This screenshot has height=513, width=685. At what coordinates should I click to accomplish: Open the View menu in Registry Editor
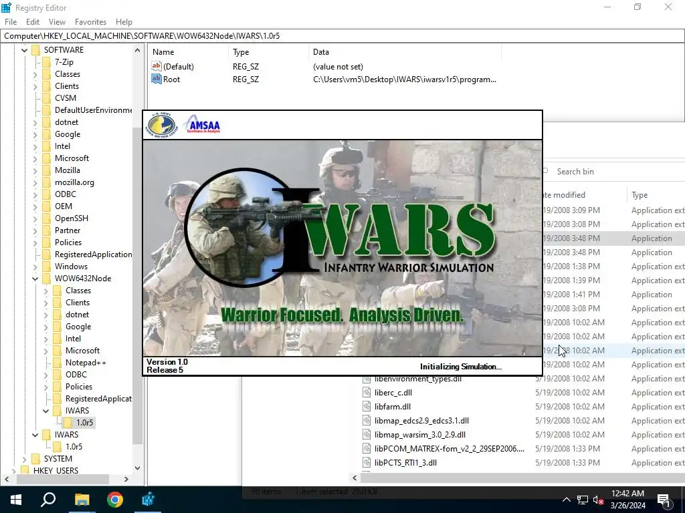tap(57, 22)
